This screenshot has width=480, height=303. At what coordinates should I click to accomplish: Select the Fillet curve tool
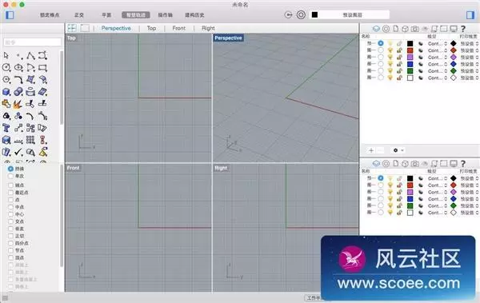(18, 80)
